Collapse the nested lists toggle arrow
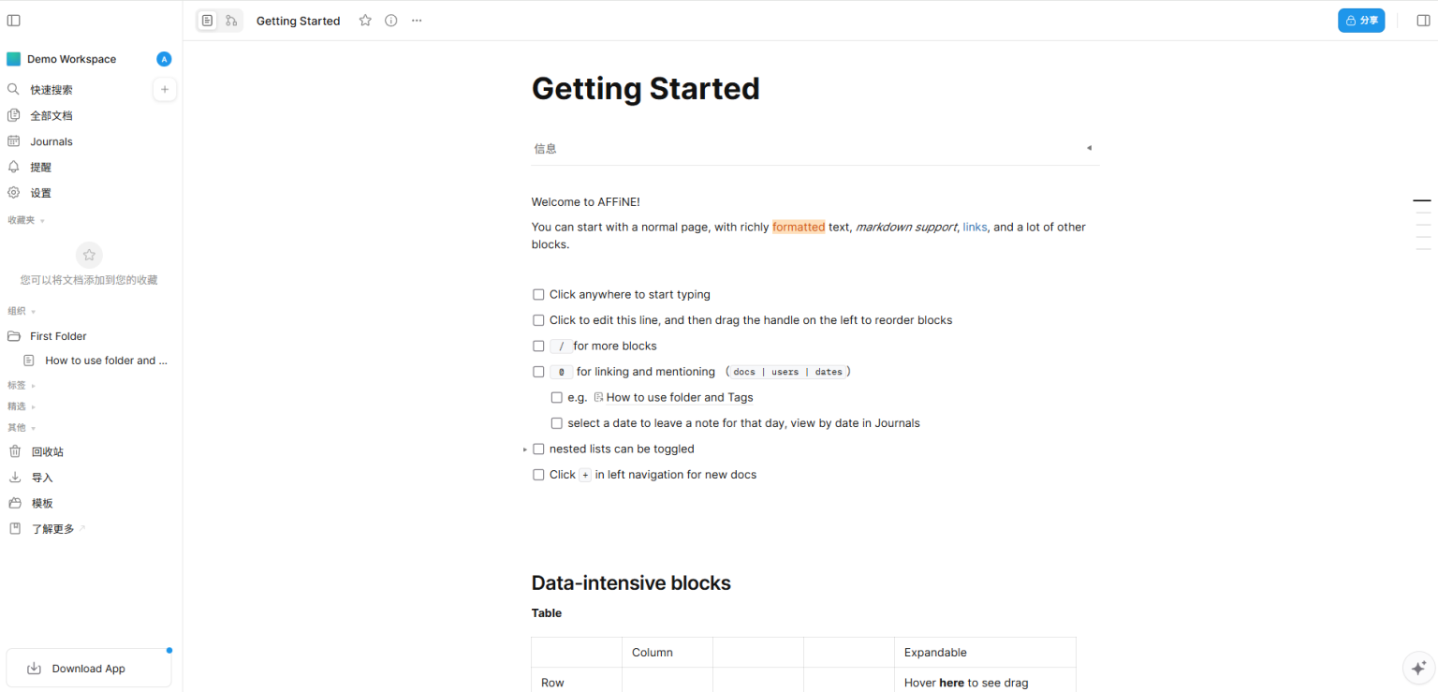 [525, 449]
